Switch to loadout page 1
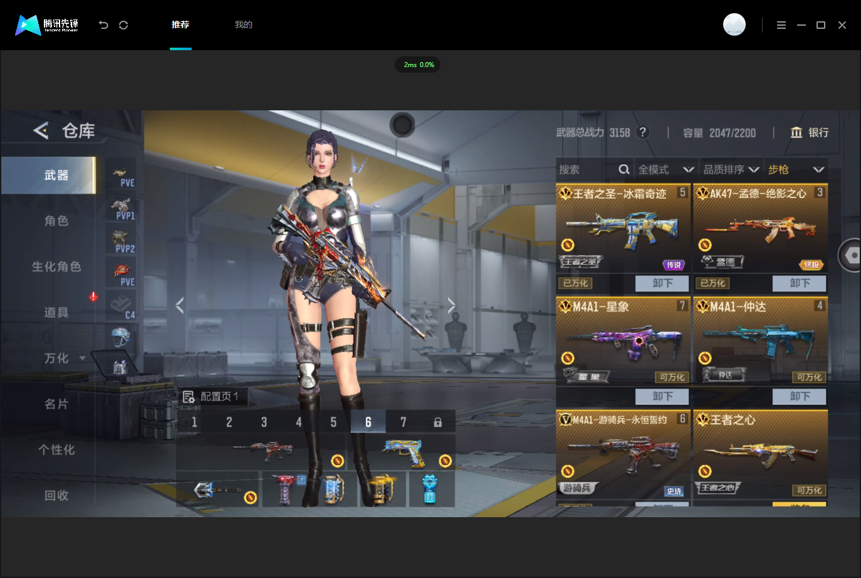 tap(194, 422)
